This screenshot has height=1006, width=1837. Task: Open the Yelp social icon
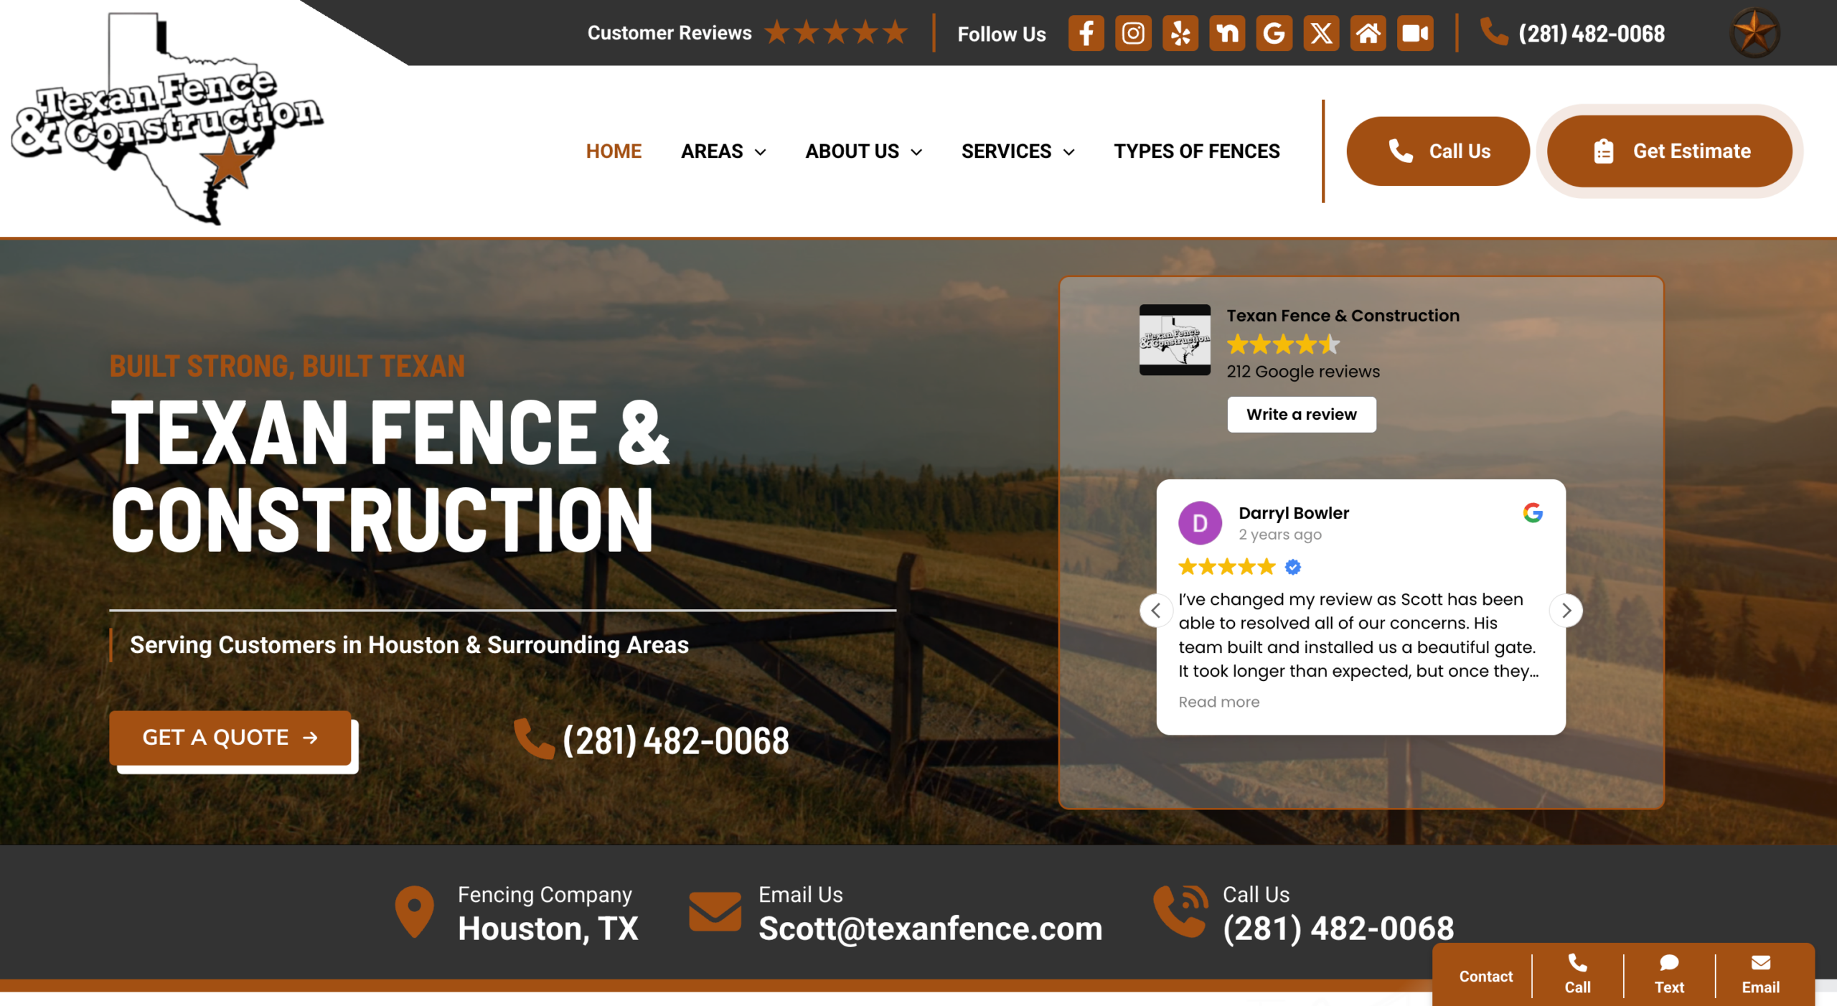pyautogui.click(x=1180, y=33)
